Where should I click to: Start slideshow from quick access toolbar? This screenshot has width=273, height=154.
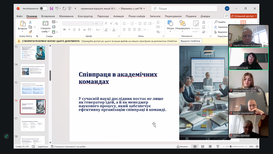click(x=70, y=8)
